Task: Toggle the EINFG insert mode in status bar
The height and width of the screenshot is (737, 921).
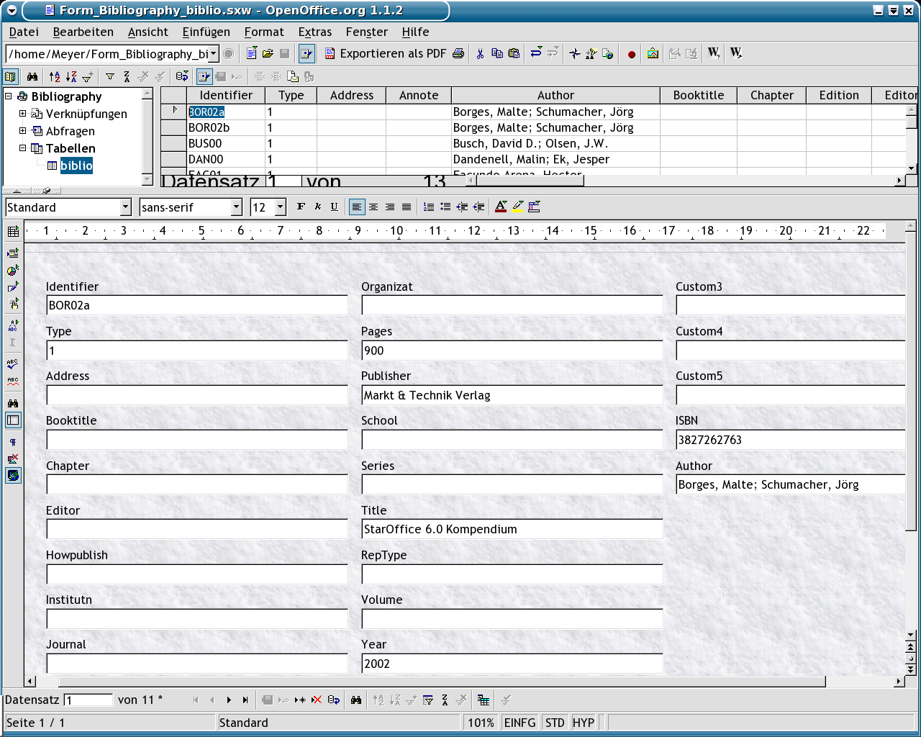Action: (520, 723)
